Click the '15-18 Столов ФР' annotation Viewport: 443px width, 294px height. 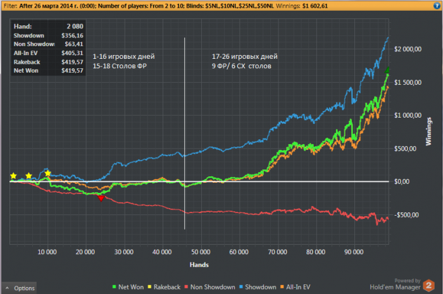[x=120, y=66]
